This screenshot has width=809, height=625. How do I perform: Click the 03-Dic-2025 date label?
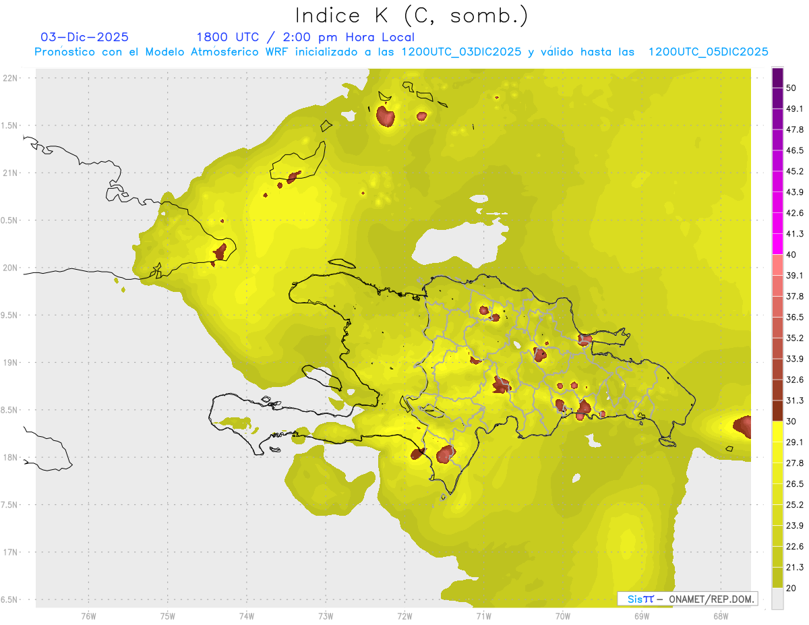pyautogui.click(x=84, y=37)
